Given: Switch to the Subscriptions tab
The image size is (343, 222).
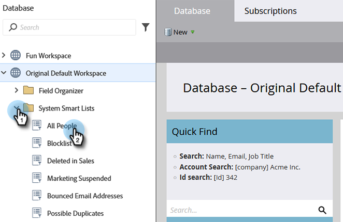Looking at the screenshot, I should point(270,11).
